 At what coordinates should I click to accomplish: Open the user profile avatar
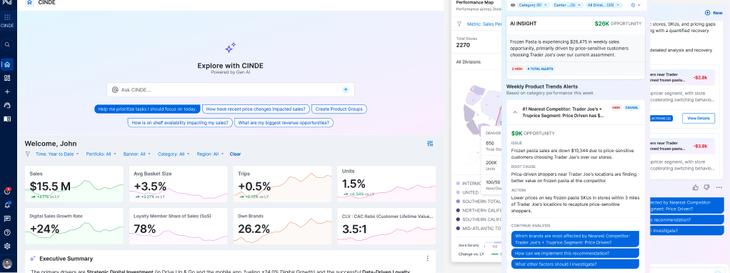click(7, 264)
